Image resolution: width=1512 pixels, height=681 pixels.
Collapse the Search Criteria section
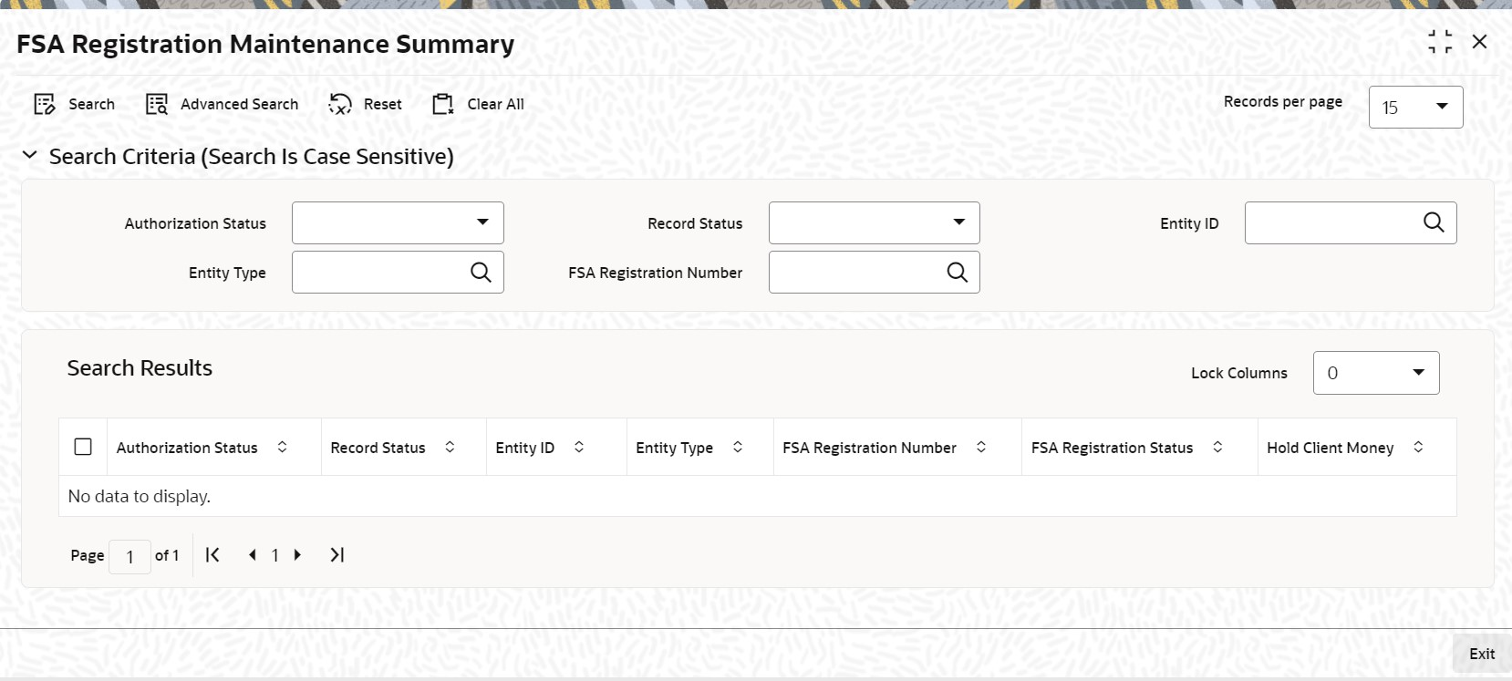(x=30, y=156)
